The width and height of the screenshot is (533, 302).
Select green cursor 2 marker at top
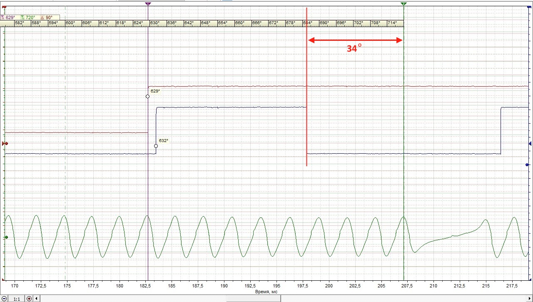click(x=403, y=3)
